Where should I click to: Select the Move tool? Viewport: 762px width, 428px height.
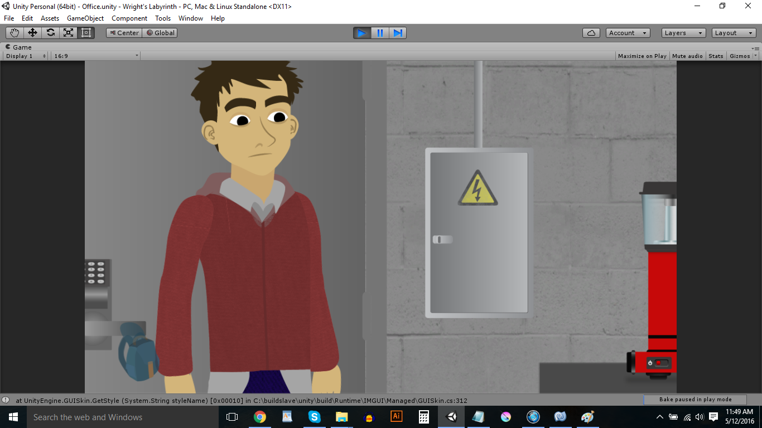32,33
